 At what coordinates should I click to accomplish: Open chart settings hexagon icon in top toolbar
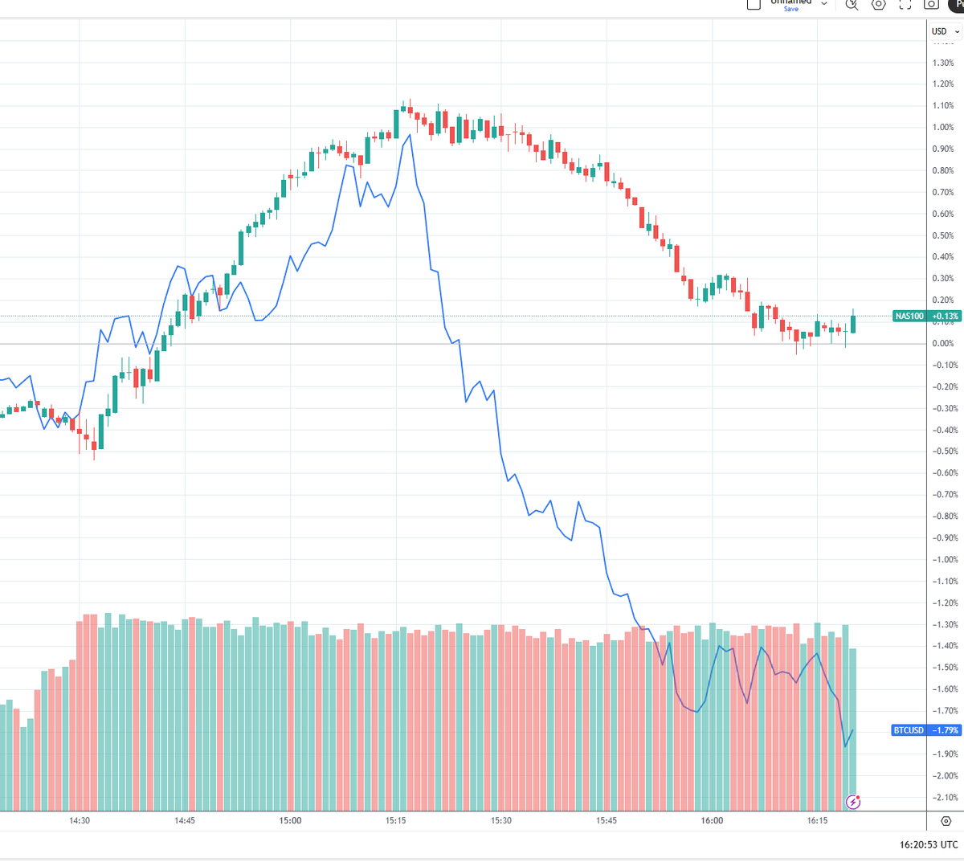pyautogui.click(x=878, y=4)
